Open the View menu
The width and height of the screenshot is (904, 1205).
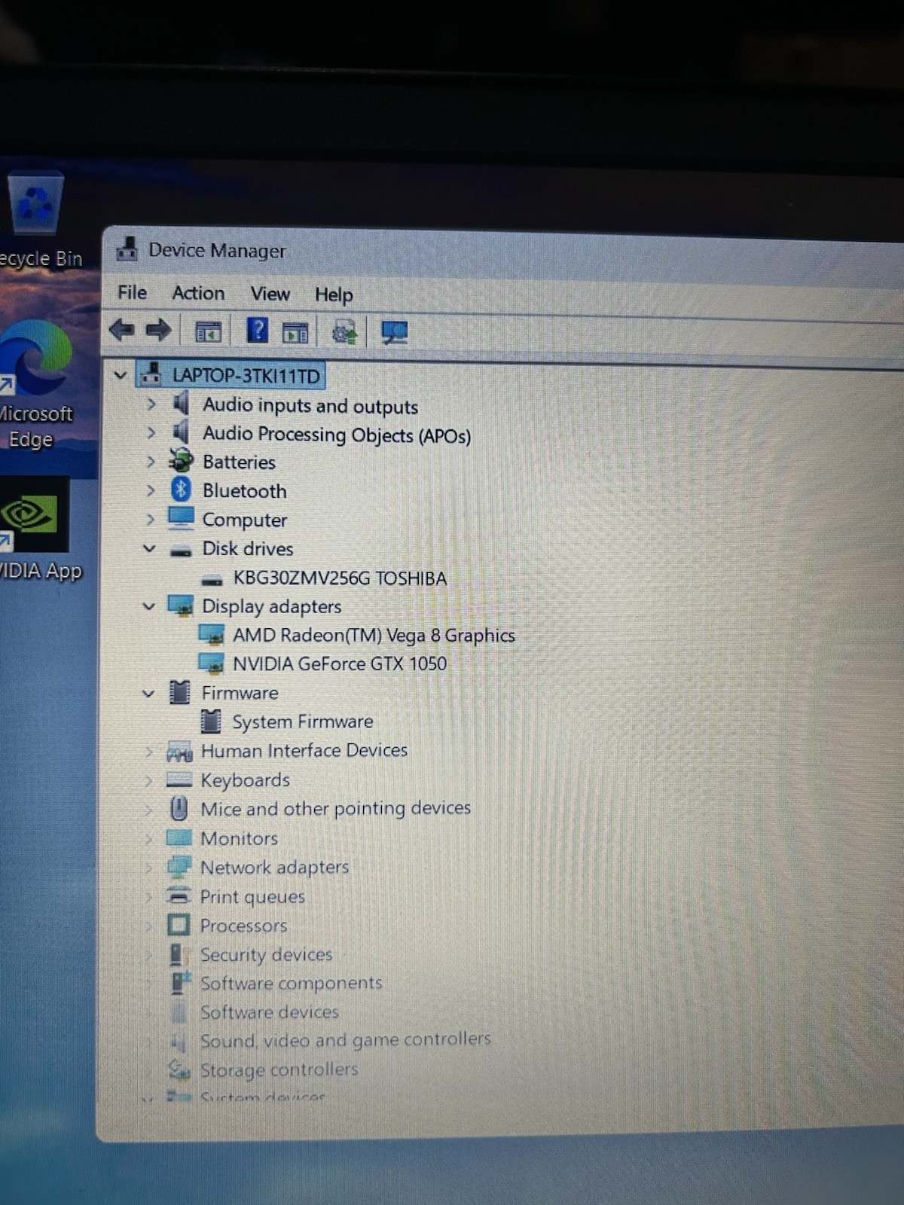tap(270, 294)
